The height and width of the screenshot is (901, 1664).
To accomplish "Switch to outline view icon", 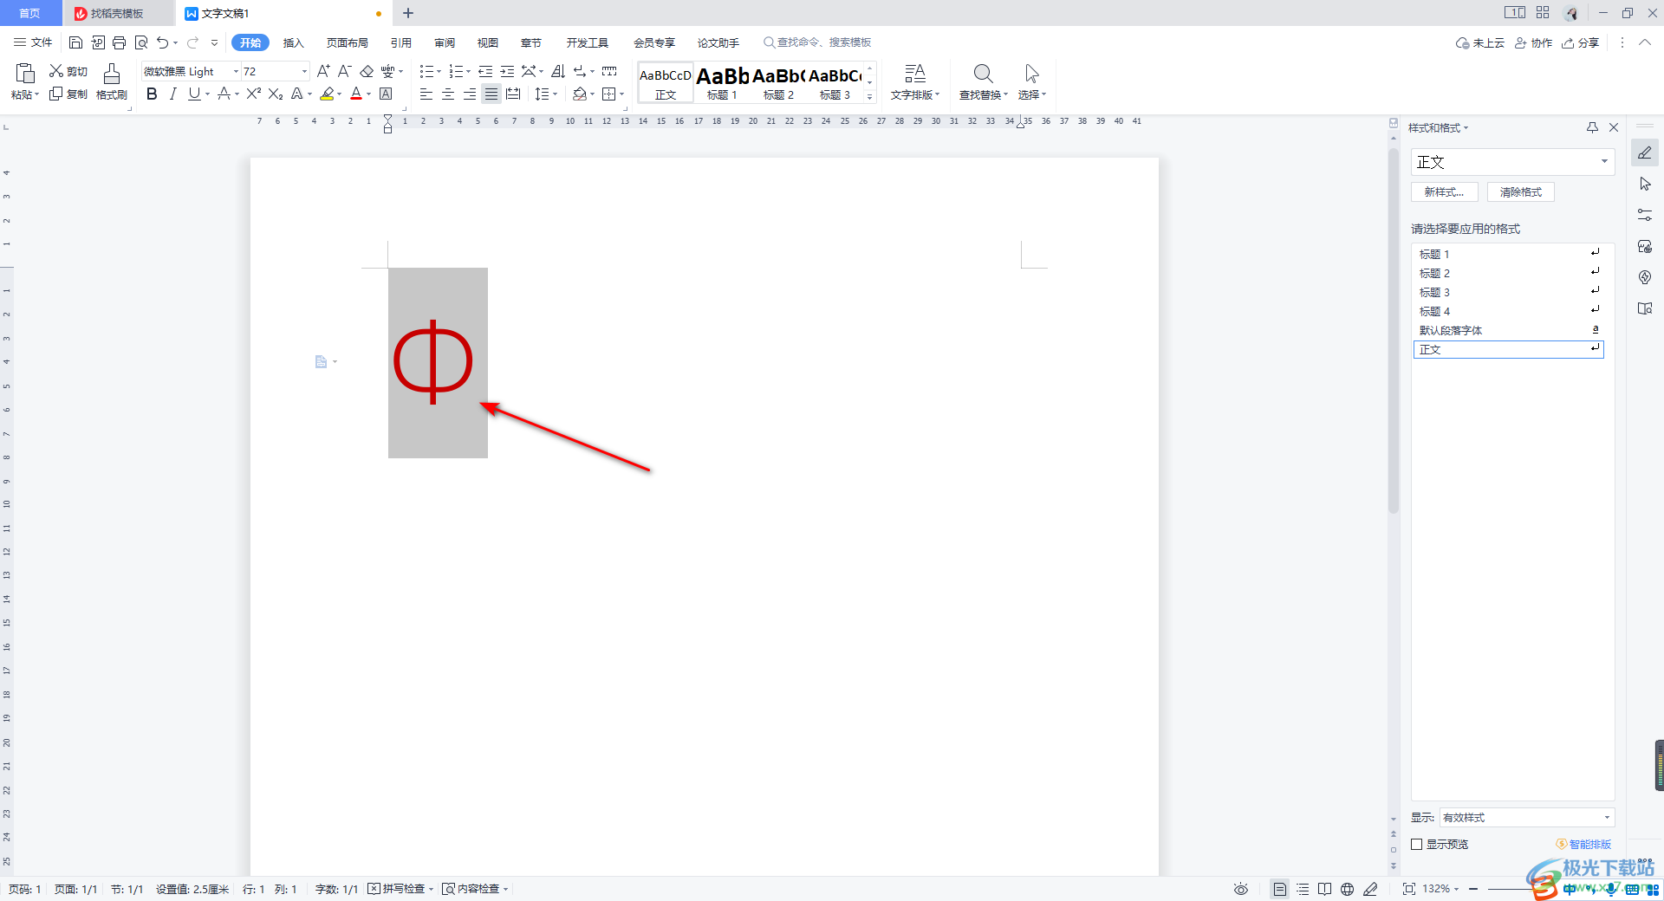I will pos(1303,889).
